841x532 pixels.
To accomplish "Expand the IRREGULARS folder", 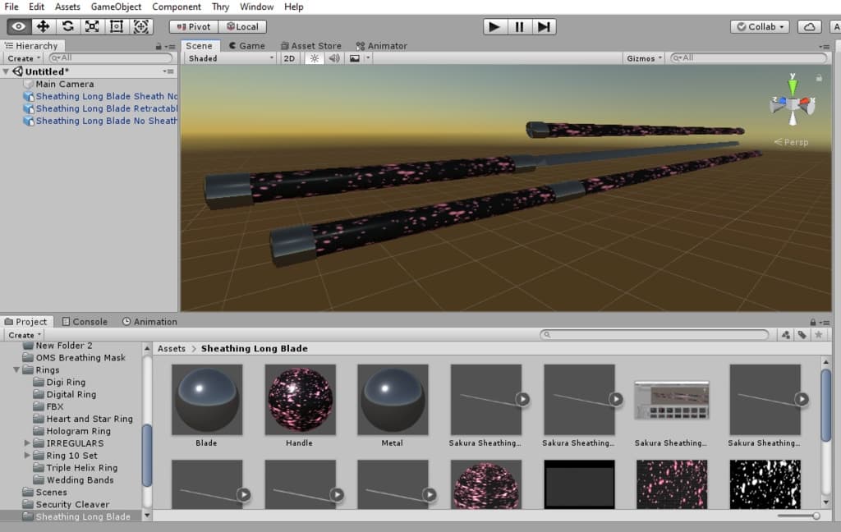I will click(x=28, y=443).
